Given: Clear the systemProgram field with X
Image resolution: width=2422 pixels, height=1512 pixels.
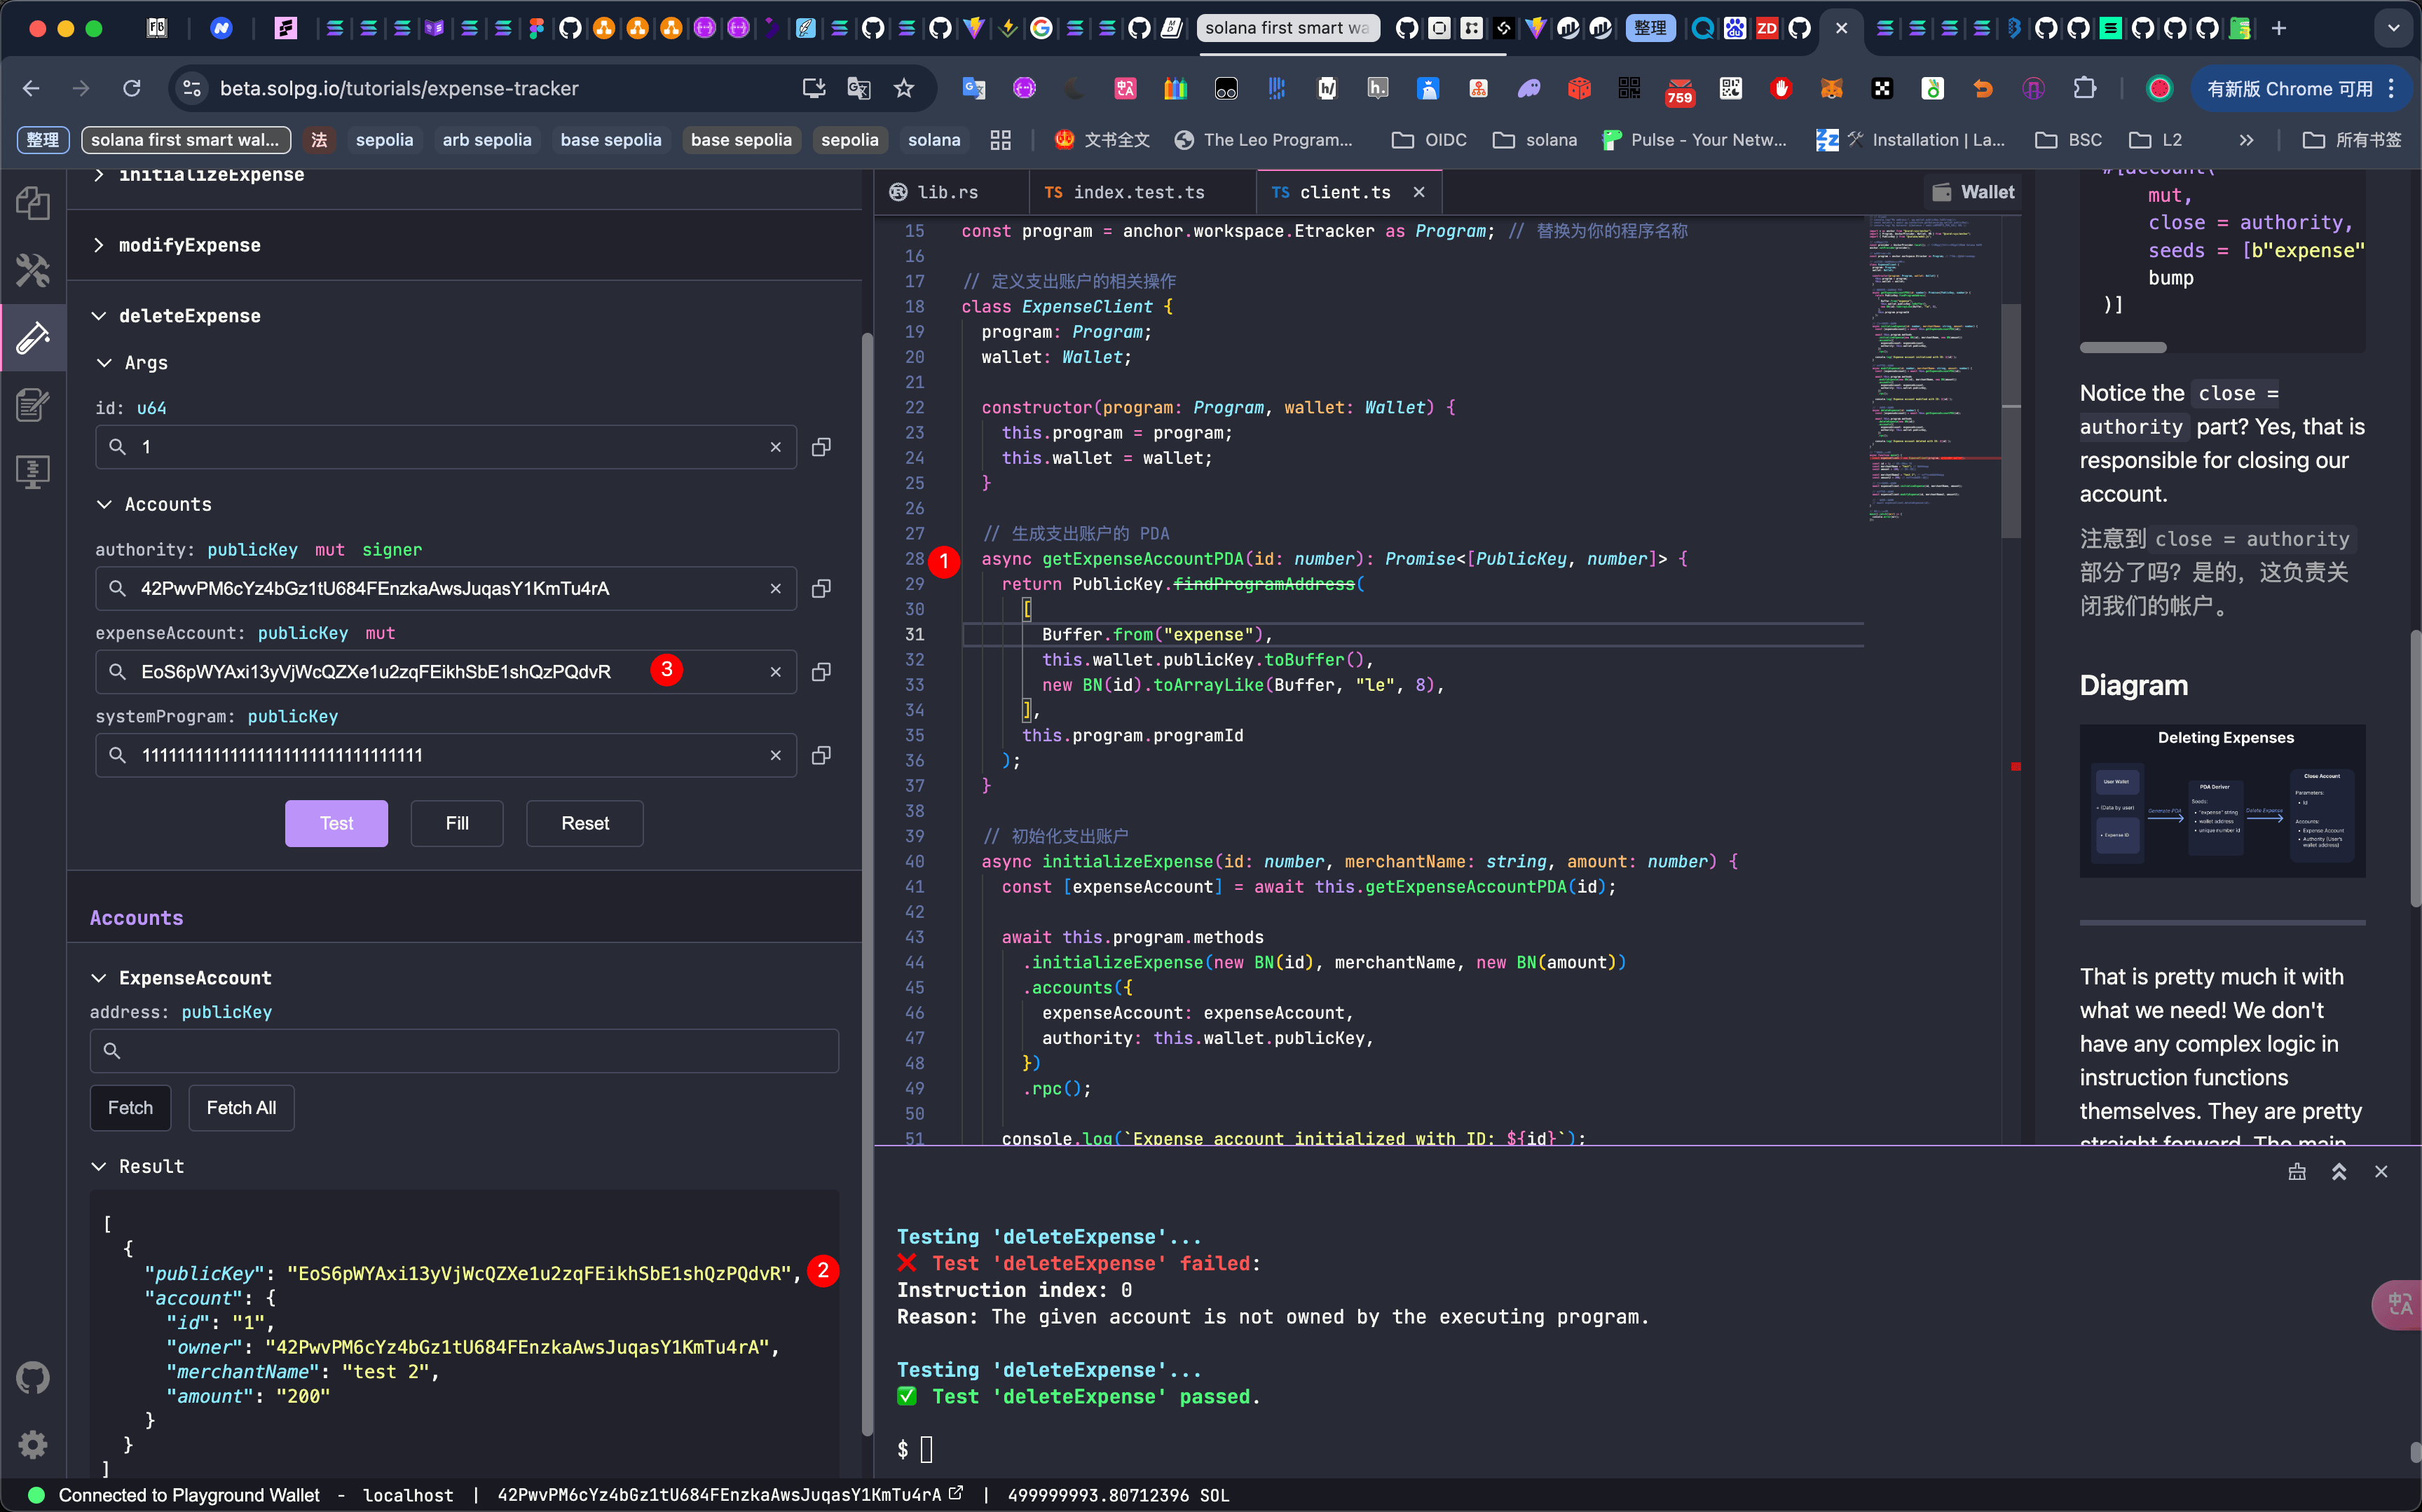Looking at the screenshot, I should (775, 755).
